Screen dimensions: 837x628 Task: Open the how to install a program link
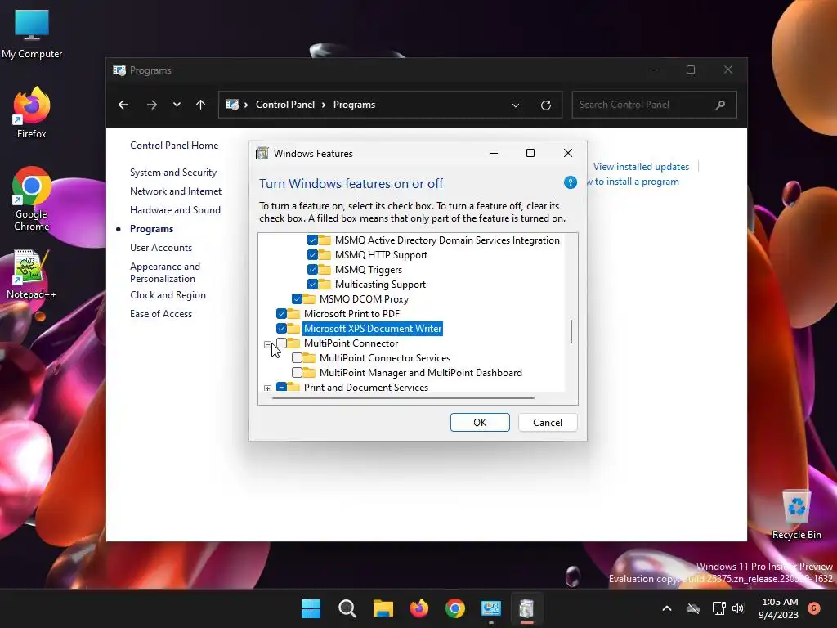click(633, 182)
